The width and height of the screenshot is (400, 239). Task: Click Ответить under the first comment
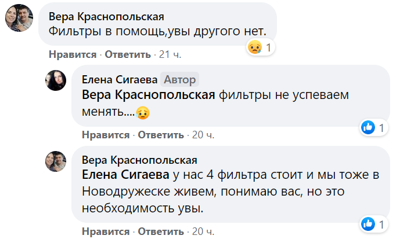point(128,55)
